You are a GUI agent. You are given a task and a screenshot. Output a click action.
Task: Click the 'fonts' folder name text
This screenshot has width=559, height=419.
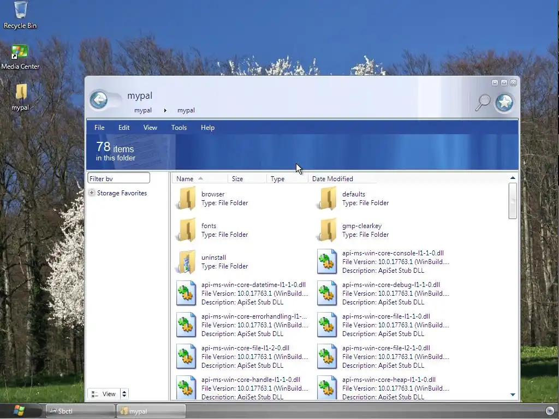[209, 226]
